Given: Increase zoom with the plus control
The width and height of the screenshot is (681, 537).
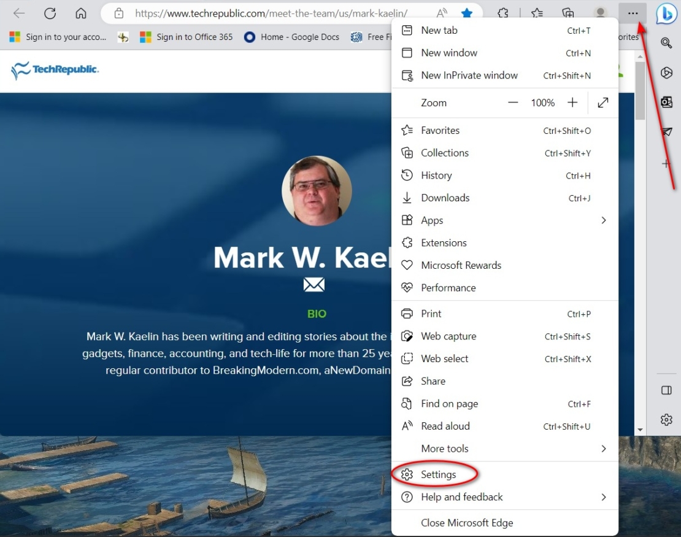Looking at the screenshot, I should (572, 102).
